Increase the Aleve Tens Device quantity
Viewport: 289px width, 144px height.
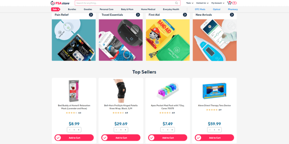click(x=219, y=130)
